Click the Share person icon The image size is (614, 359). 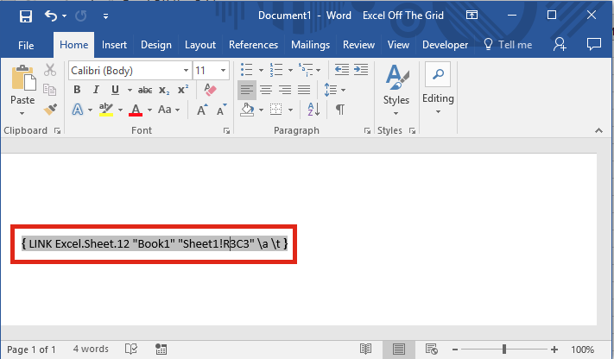[x=560, y=44]
